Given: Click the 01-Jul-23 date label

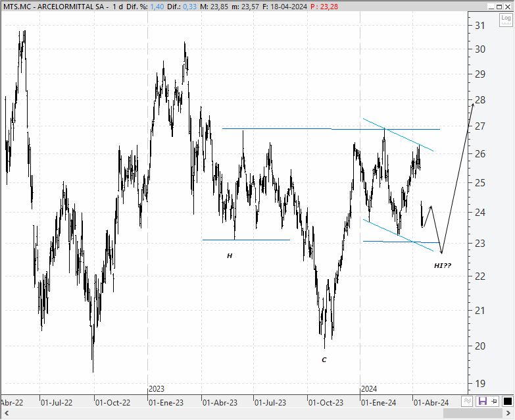Looking at the screenshot, I should (270, 403).
